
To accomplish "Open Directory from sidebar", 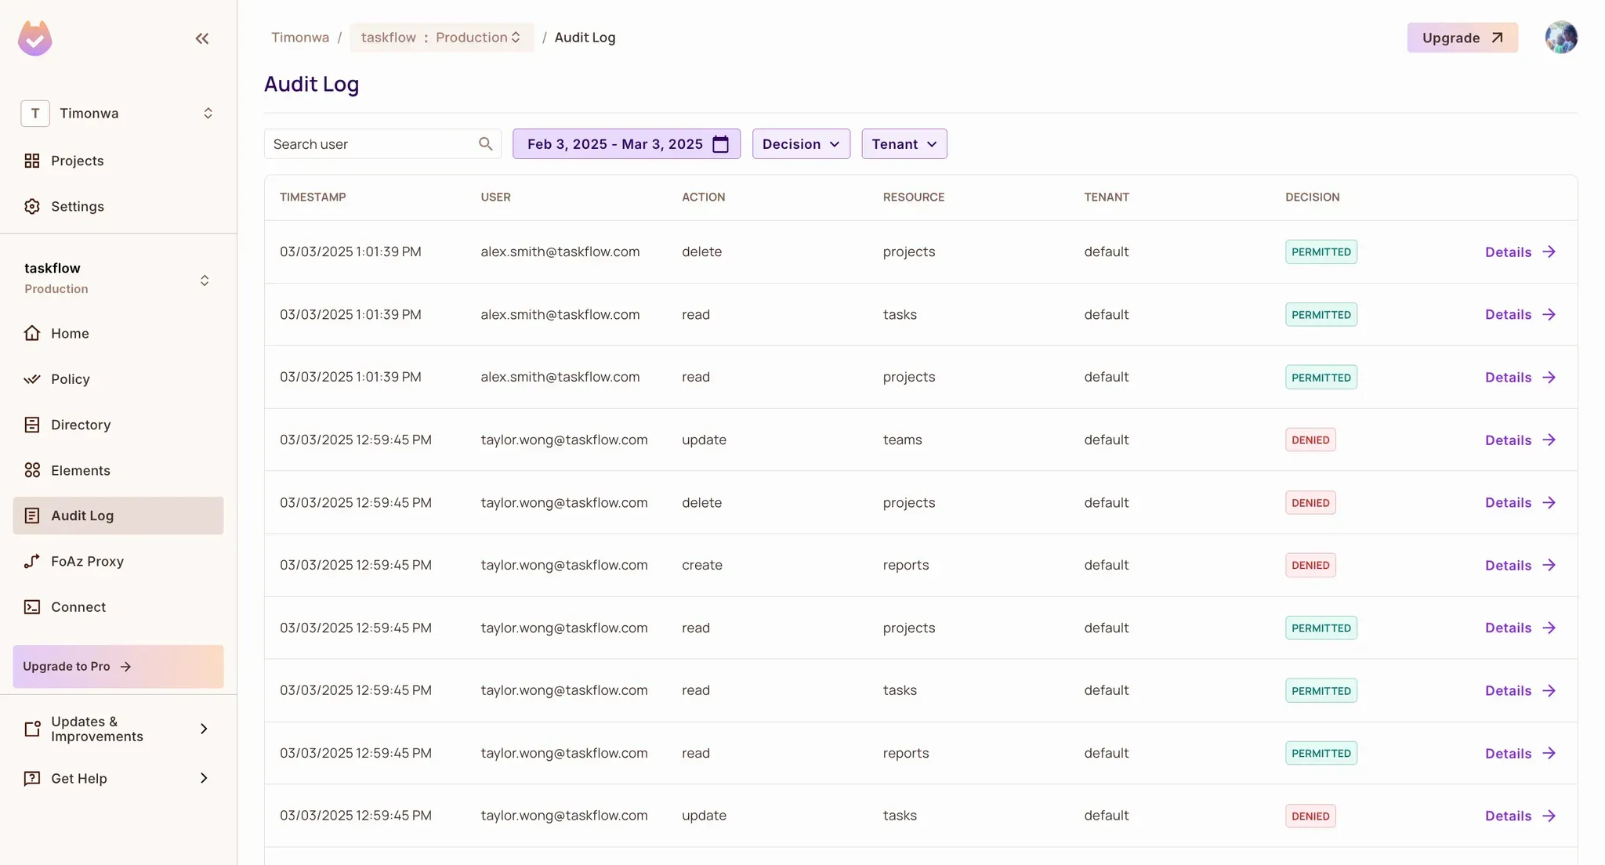I will point(80,425).
